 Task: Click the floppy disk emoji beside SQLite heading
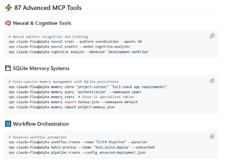8,68
